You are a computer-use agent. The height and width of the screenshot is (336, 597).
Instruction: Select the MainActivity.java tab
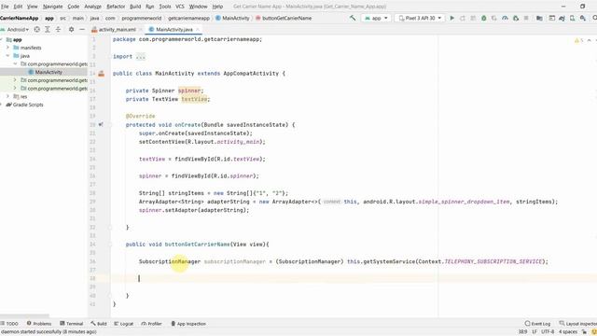click(x=174, y=29)
